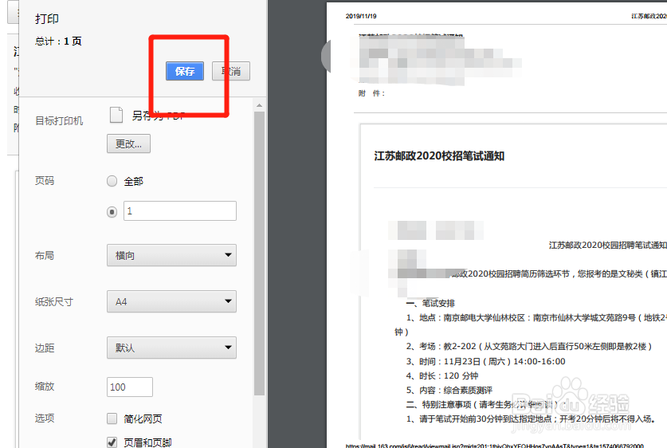Click the page range field containing 1
The height and width of the screenshot is (448, 667).
[180, 211]
